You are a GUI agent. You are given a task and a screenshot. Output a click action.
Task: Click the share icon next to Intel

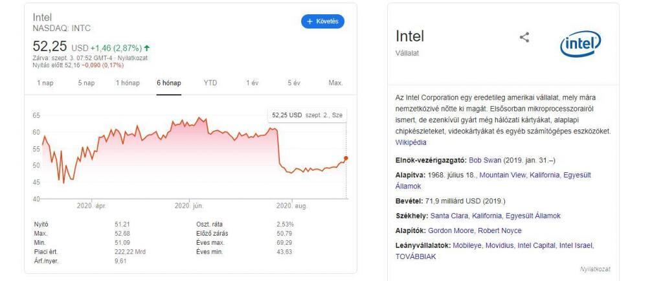[x=524, y=38]
